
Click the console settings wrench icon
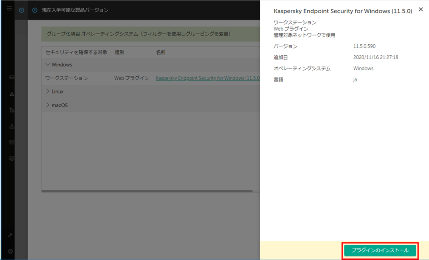pyautogui.click(x=10, y=235)
